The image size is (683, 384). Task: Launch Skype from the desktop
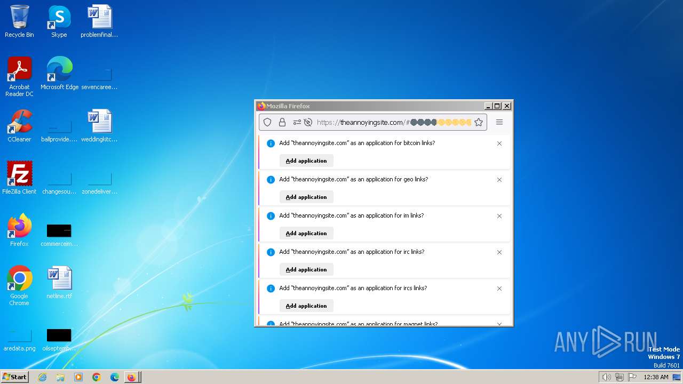coord(59,21)
